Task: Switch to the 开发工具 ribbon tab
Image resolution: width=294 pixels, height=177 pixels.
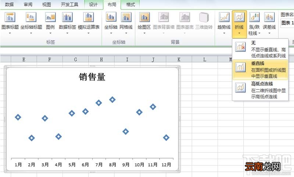Action: pyautogui.click(x=69, y=4)
